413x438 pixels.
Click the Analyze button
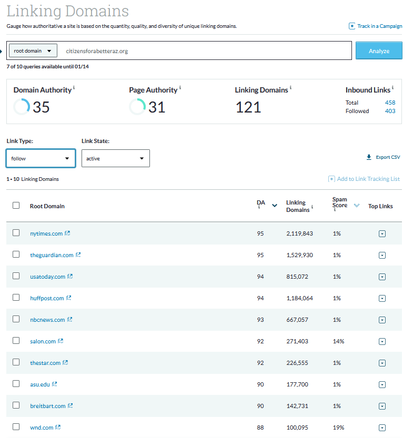pos(379,50)
